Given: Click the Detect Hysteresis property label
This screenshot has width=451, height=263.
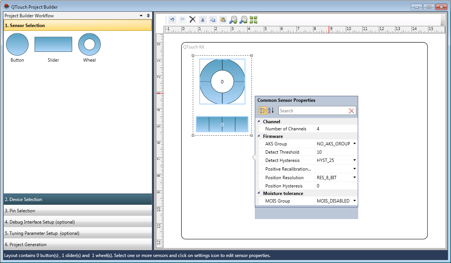Looking at the screenshot, I should (x=282, y=160).
